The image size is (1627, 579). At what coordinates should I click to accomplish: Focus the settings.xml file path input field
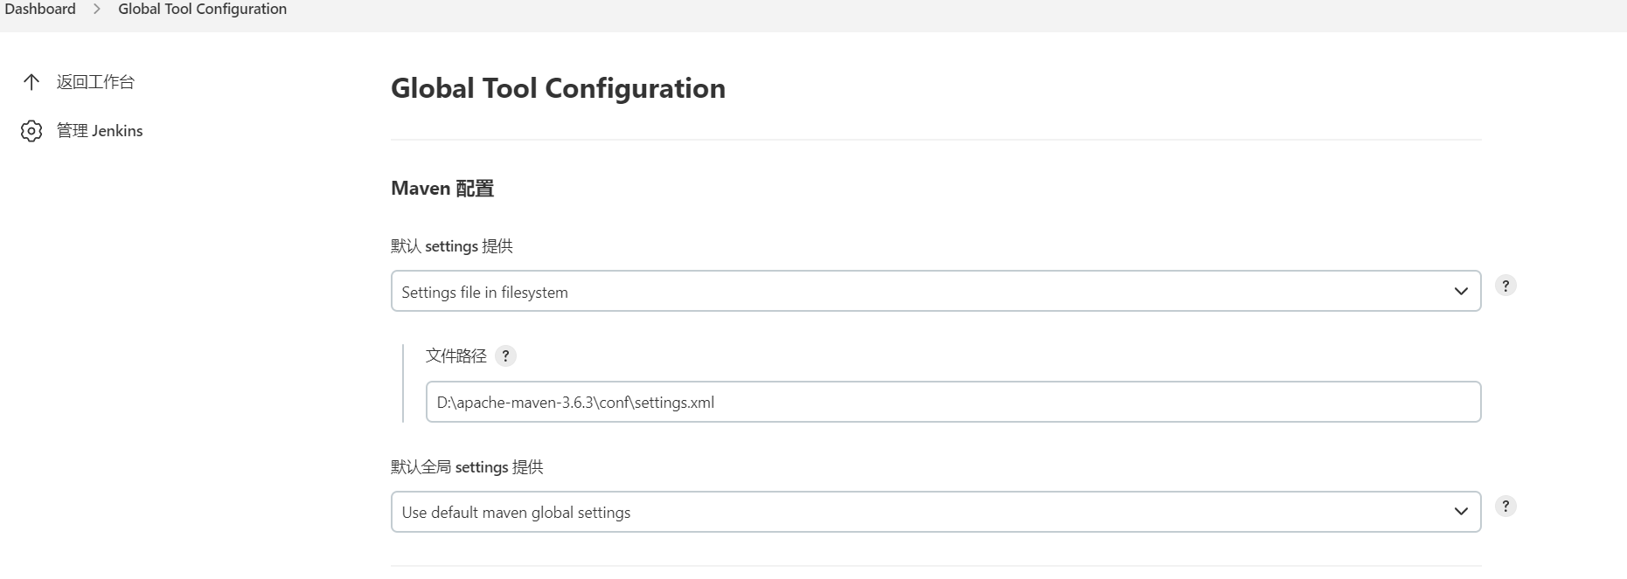(953, 402)
